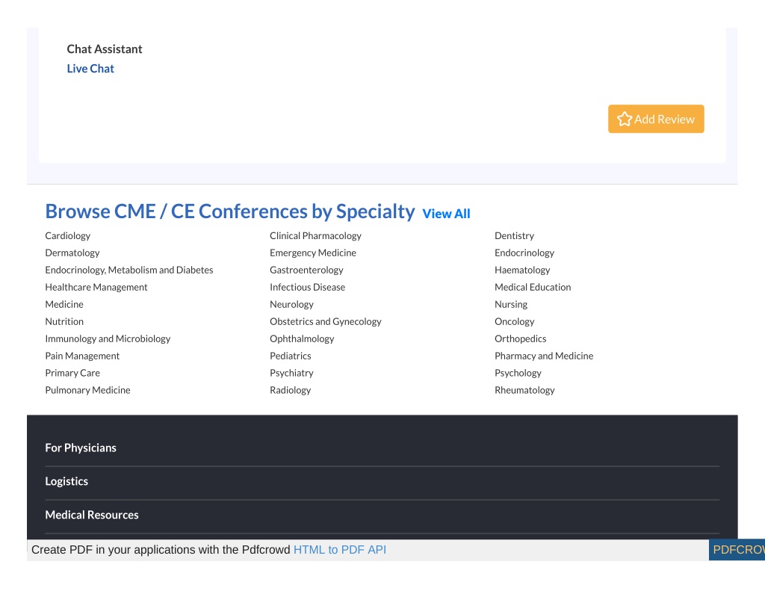Open Dermatology conferences
Viewport: 765px width, 591px height.
click(72, 253)
